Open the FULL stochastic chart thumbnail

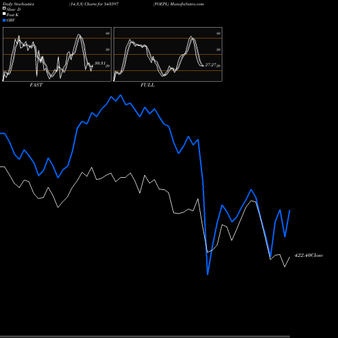click(168, 54)
